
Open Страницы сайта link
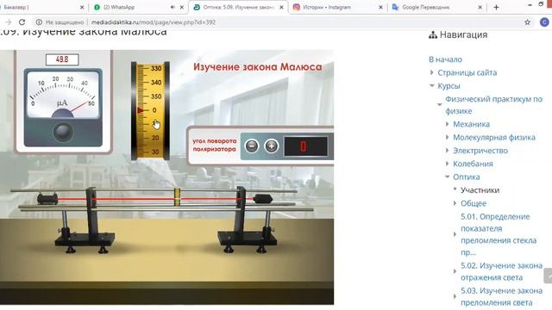[x=467, y=72]
